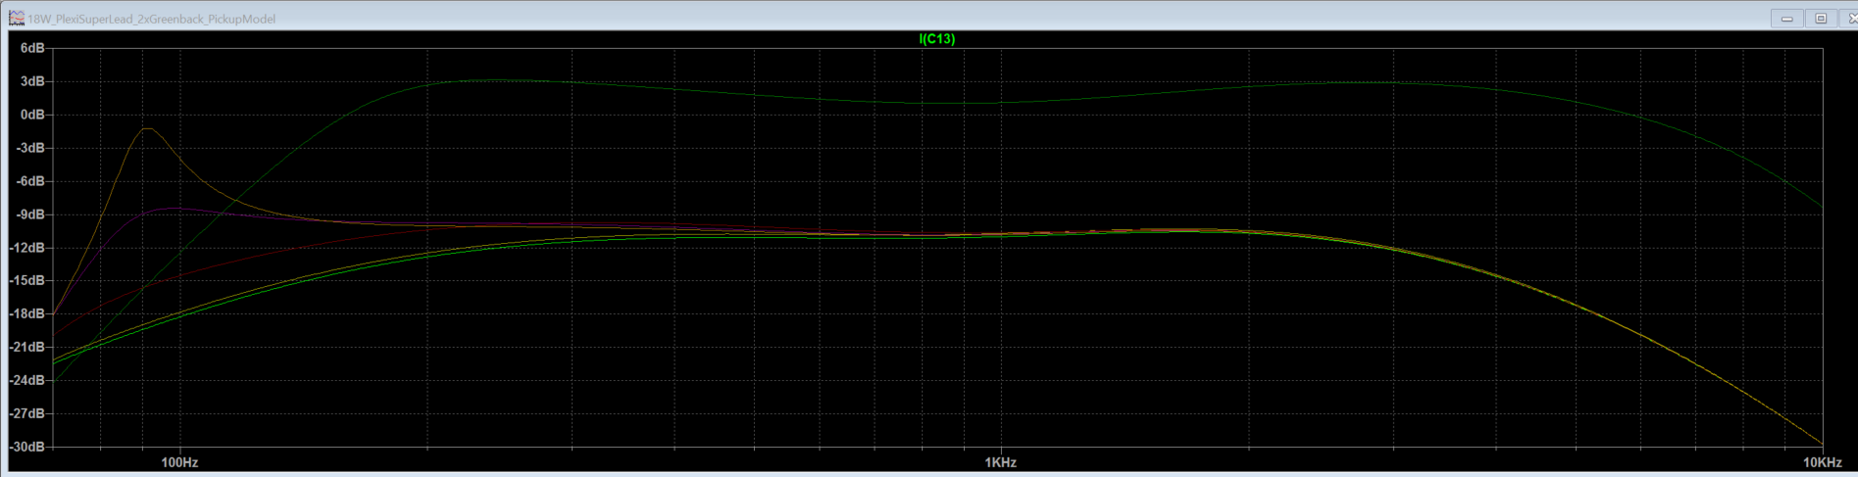Image resolution: width=1858 pixels, height=477 pixels.
Task: Click the -27dB vertical axis label
Action: click(x=27, y=413)
